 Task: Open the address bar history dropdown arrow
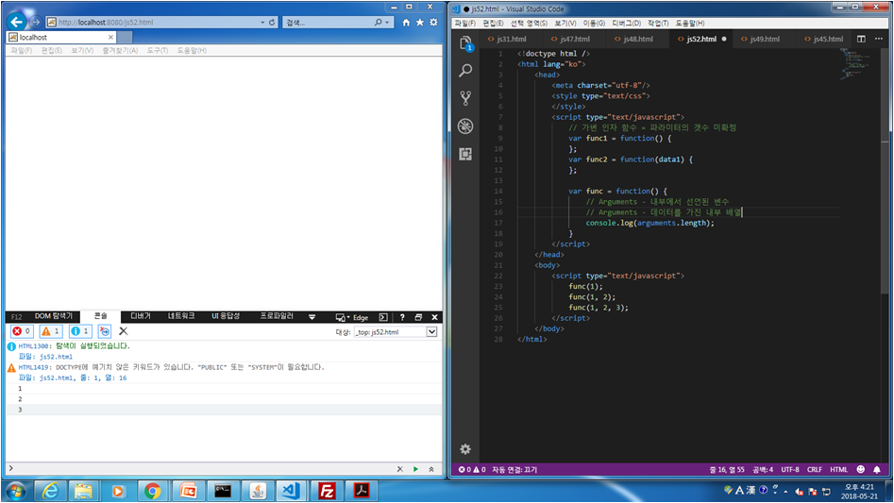click(262, 23)
